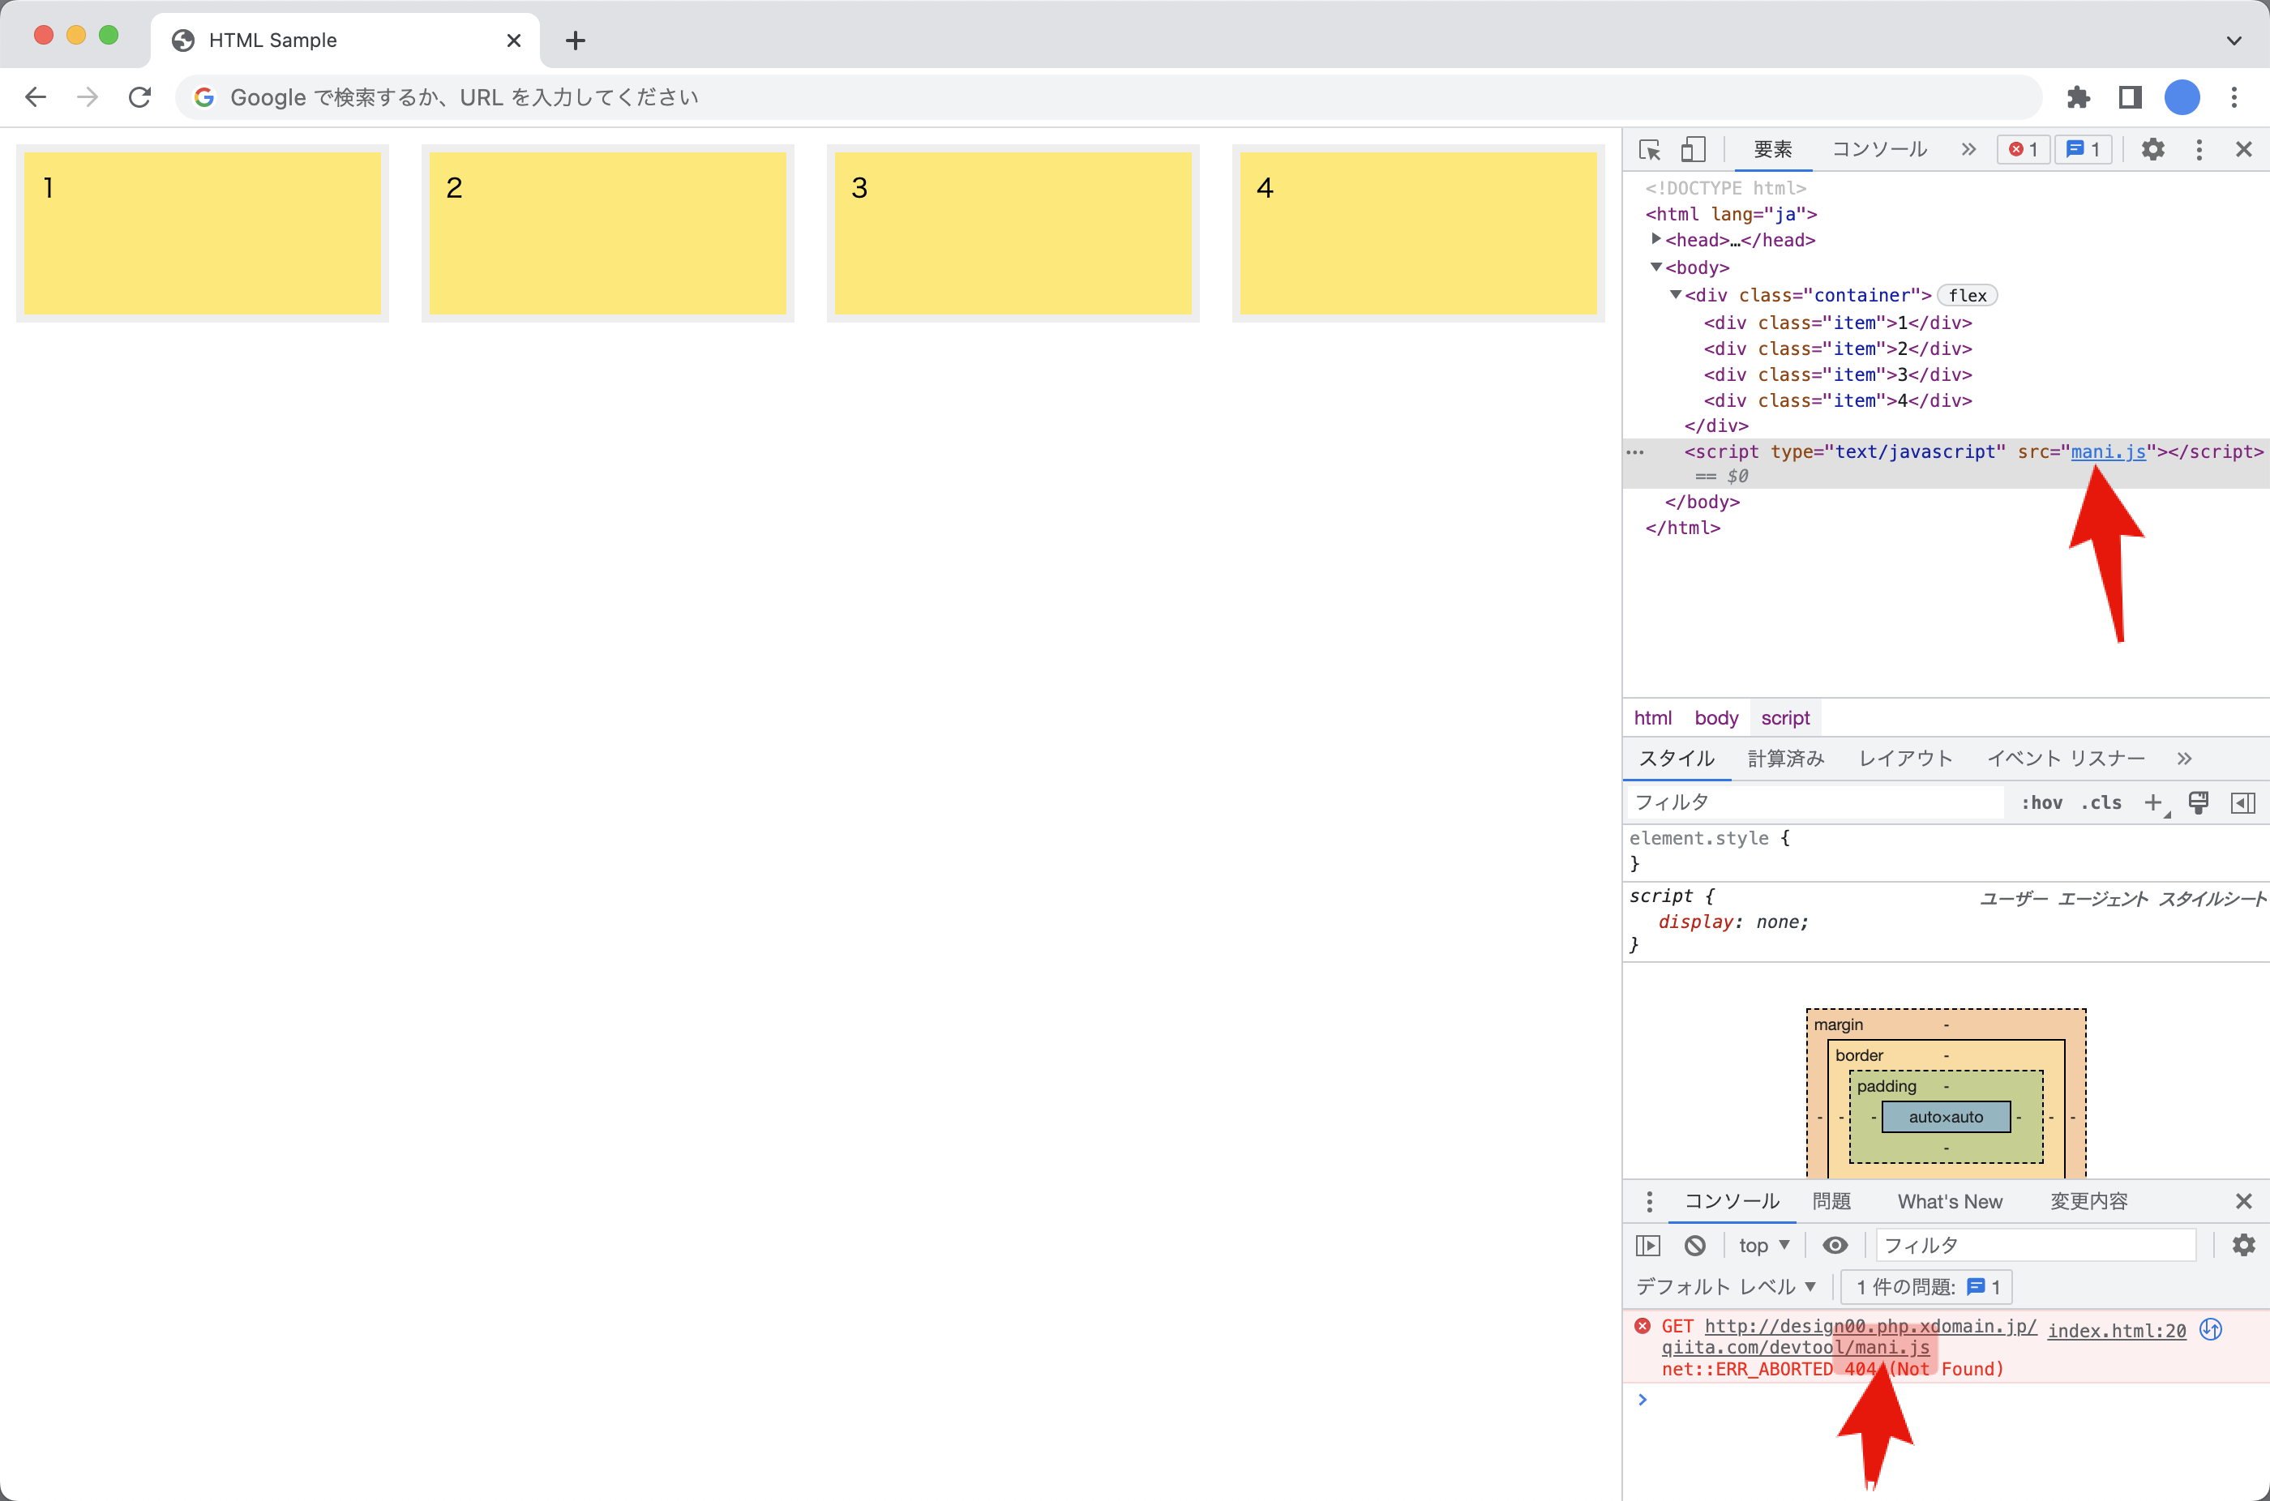The image size is (2270, 1501).
Task: Create a live expression eye icon
Action: click(1835, 1246)
